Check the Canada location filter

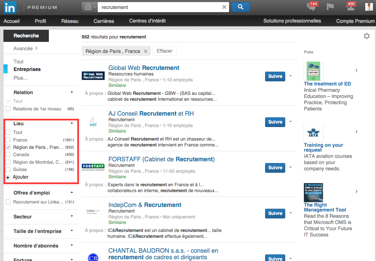point(8,154)
